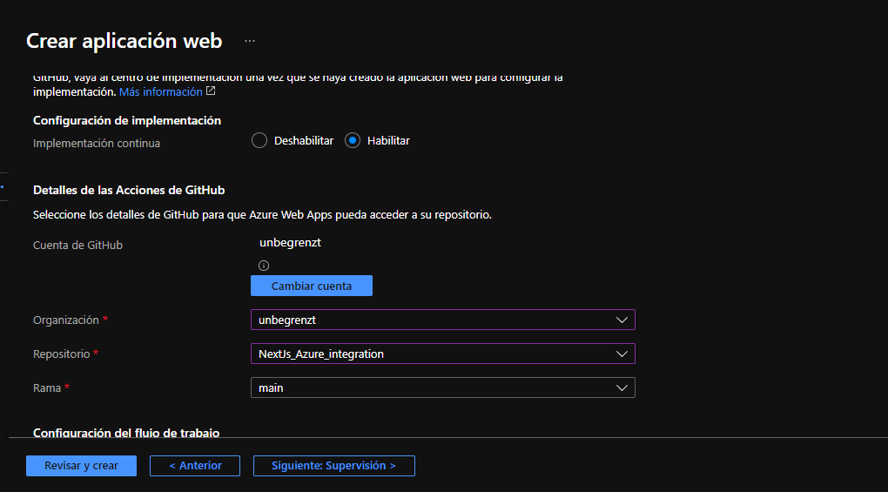Click the Rama field label

click(x=46, y=388)
